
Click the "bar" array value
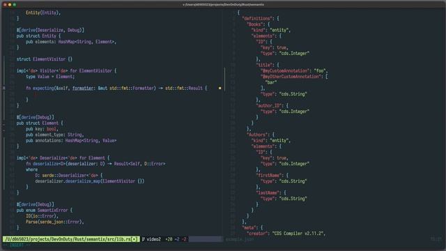(x=271, y=82)
